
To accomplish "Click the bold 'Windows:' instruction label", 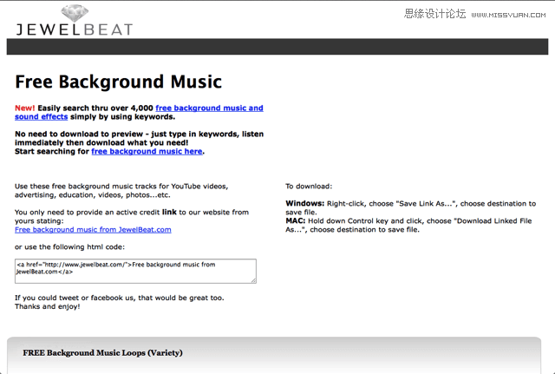I will click(x=304, y=204).
